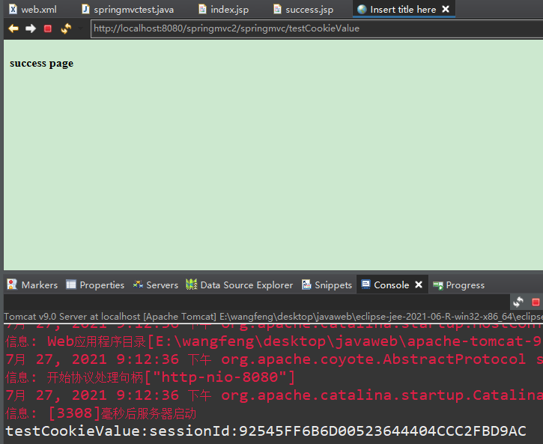Click the Servers tab icon

click(138, 285)
